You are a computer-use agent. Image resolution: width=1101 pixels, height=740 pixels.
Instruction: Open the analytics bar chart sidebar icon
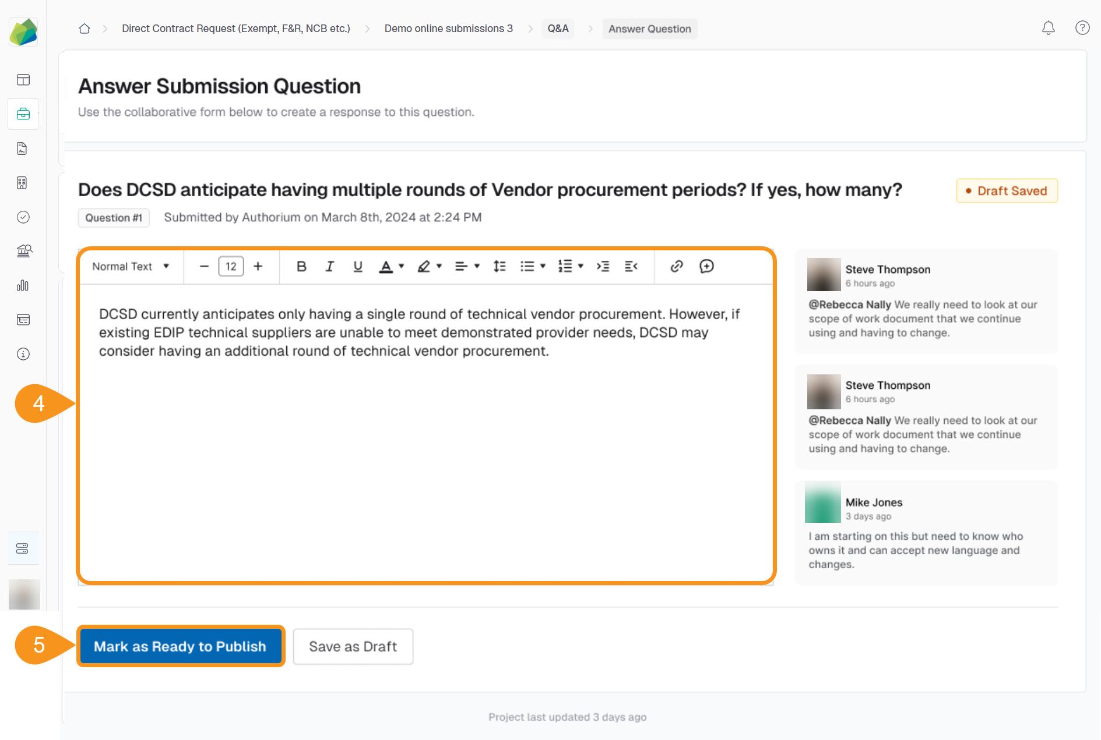click(23, 285)
